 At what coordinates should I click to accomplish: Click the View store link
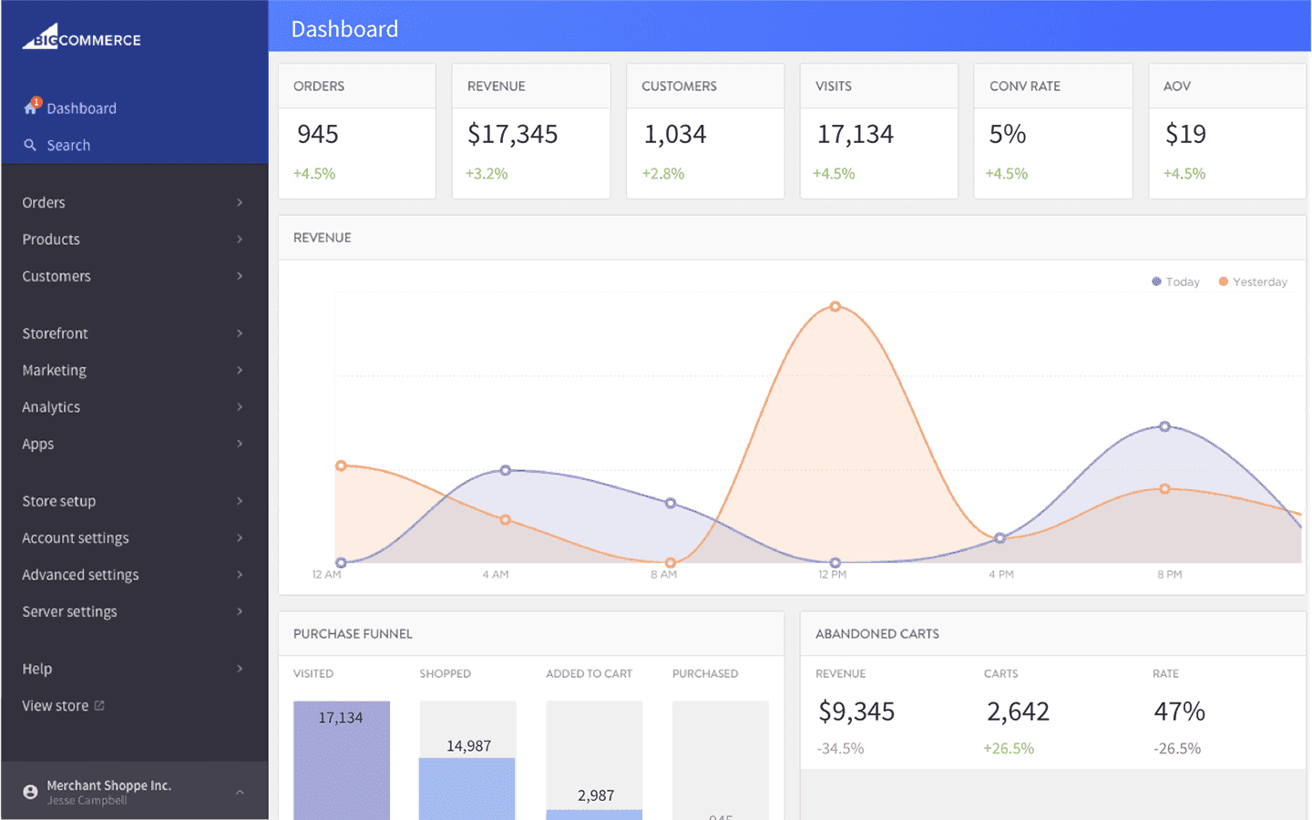coord(56,705)
